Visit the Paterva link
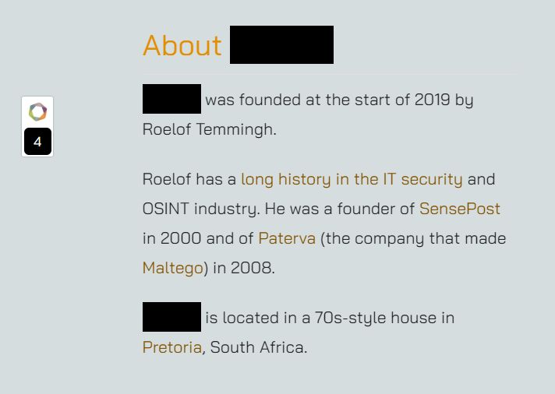Screen dimensions: 555x394 pos(287,238)
